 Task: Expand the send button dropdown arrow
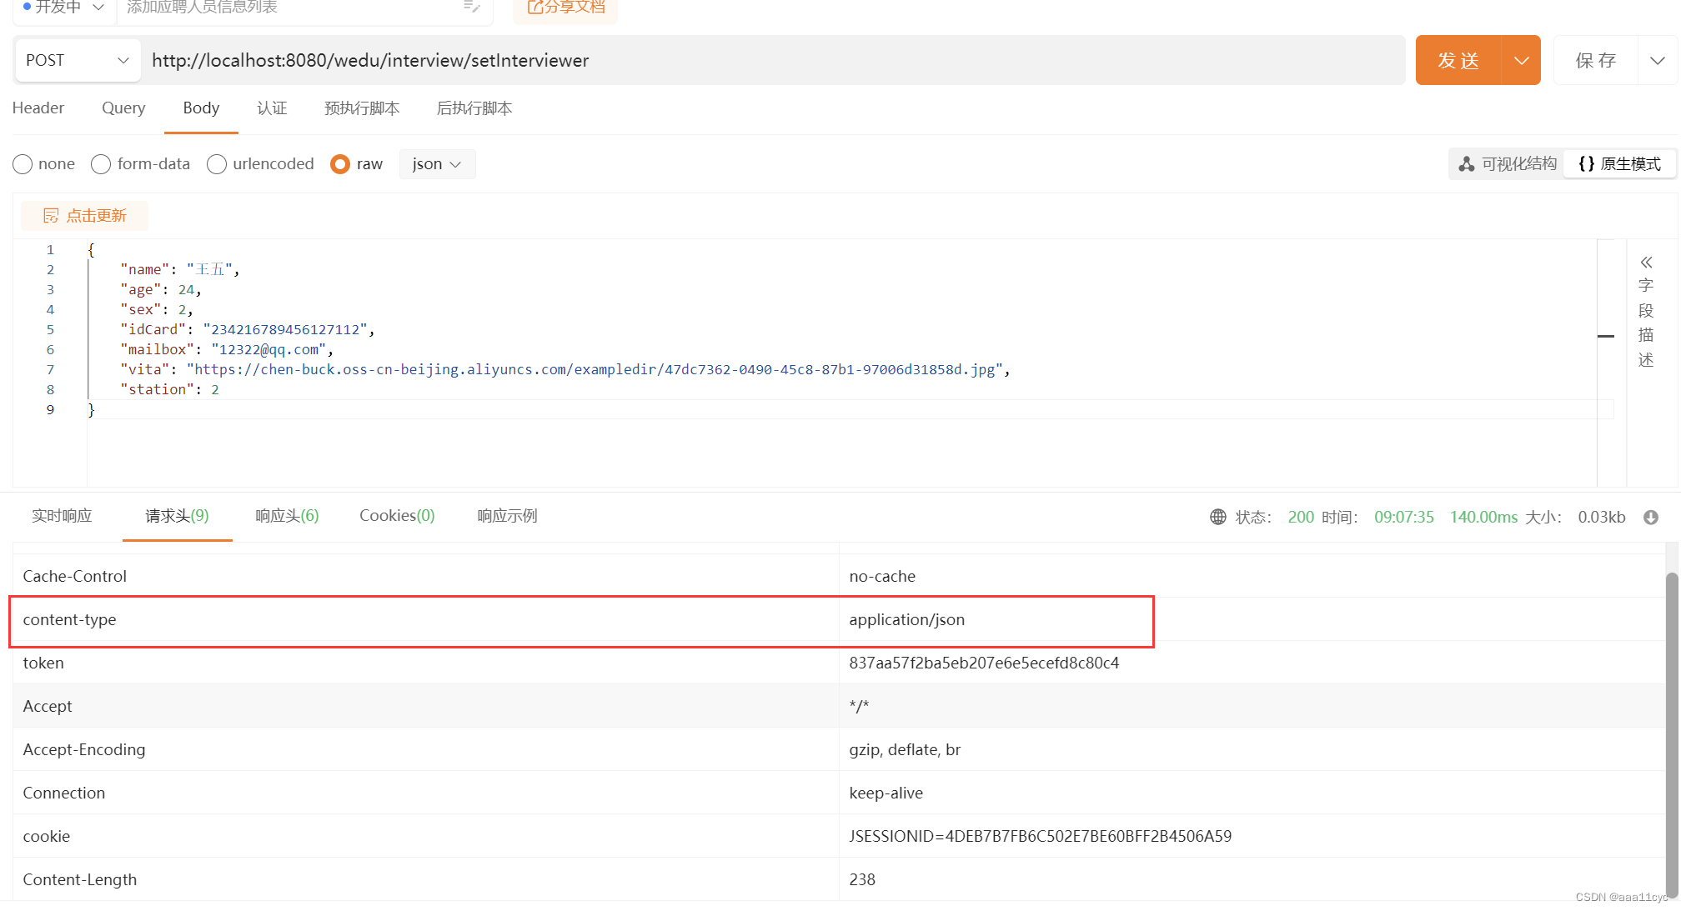(x=1521, y=61)
